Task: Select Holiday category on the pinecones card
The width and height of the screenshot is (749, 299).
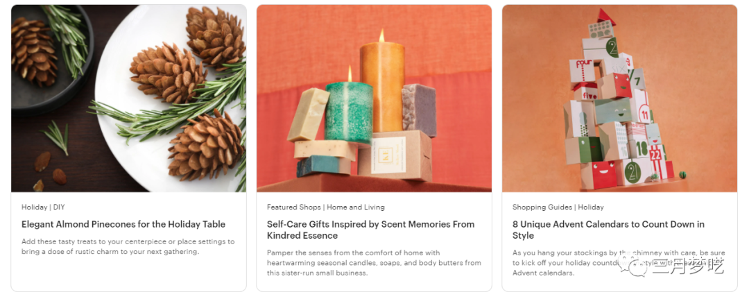Action: (34, 207)
